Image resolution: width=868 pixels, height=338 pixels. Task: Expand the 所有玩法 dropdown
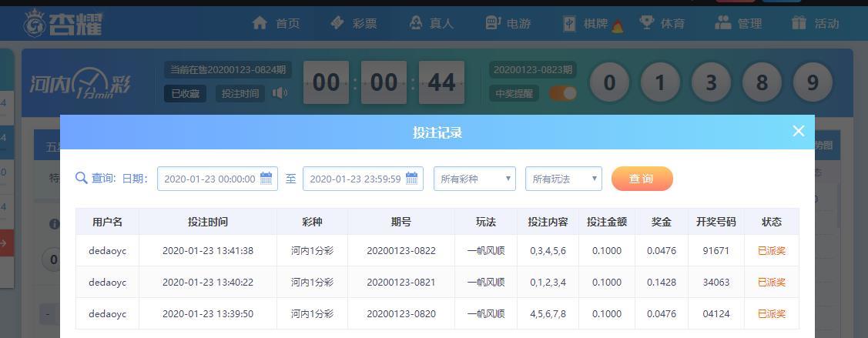[x=564, y=179]
